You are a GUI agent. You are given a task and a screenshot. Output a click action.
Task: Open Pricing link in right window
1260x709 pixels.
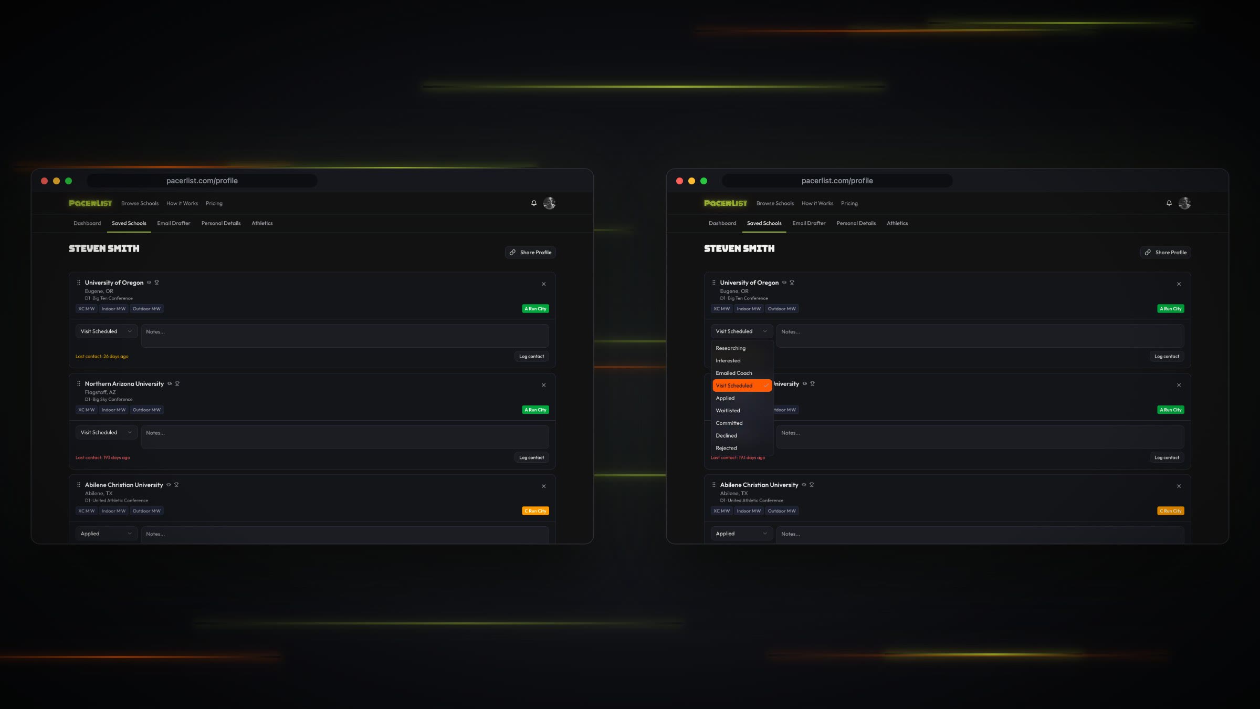point(849,203)
